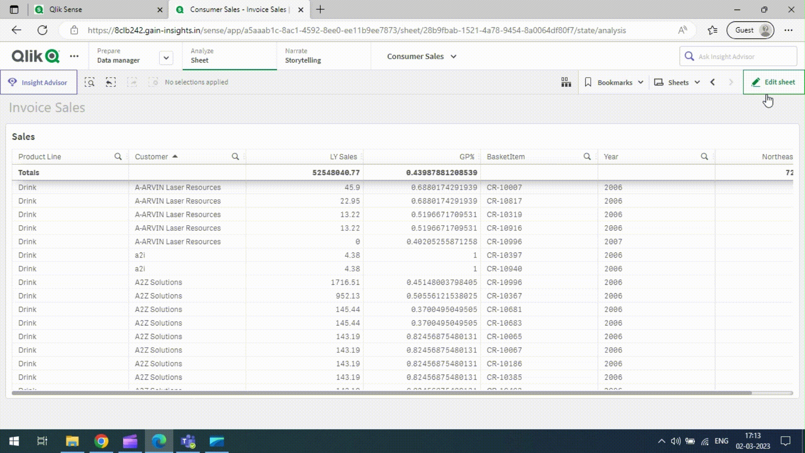Screen dimensions: 805x453
Task: Open smart search selection tool
Action: [89, 82]
